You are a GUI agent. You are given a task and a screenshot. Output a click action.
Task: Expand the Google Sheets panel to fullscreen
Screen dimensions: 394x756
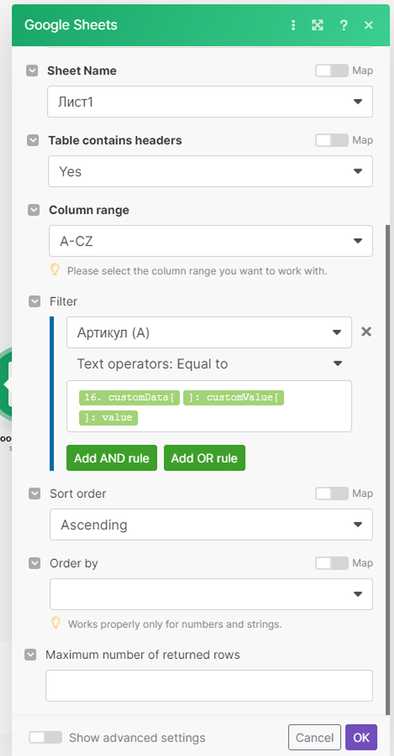pos(317,25)
